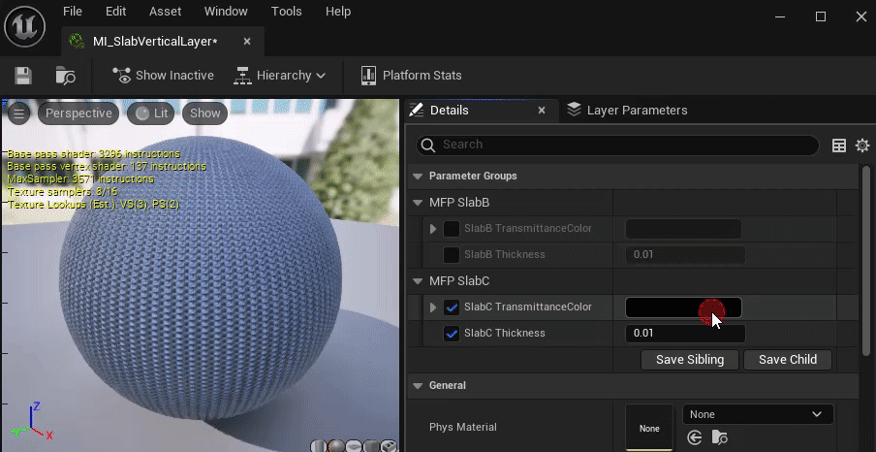876x452 pixels.
Task: Expand SlabB TransmittanceColor channels
Action: tap(433, 229)
